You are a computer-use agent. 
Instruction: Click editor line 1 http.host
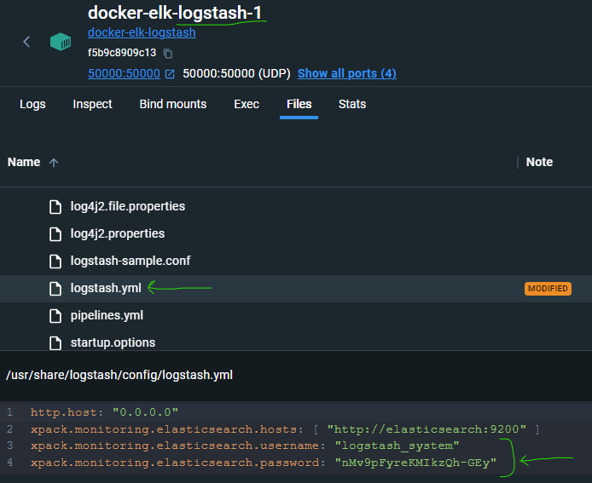296,412
